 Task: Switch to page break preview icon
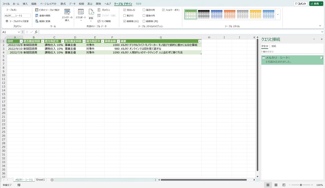point(284,185)
